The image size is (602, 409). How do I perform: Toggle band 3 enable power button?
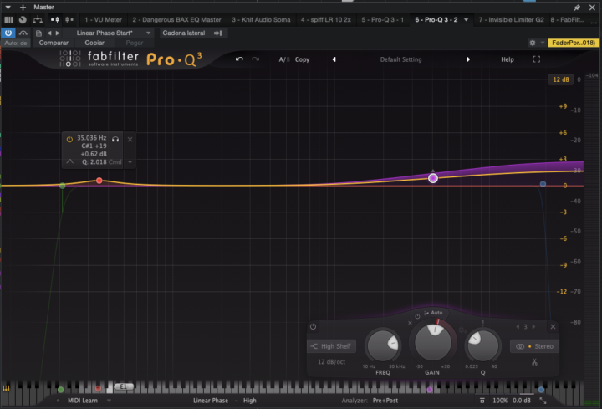313,327
